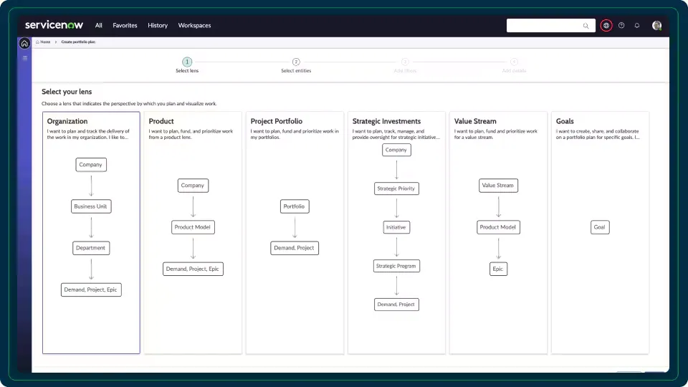This screenshot has height=387, width=688.
Task: Choose the Product lens card
Action: [193, 232]
